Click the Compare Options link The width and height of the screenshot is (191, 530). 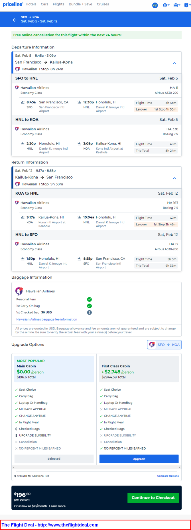168,476
